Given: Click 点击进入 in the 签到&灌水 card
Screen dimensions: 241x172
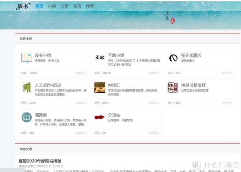Looking at the screenshot, I should (x=227, y=73).
